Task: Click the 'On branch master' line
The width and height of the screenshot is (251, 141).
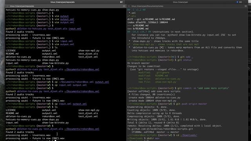Action: click(x=138, y=63)
